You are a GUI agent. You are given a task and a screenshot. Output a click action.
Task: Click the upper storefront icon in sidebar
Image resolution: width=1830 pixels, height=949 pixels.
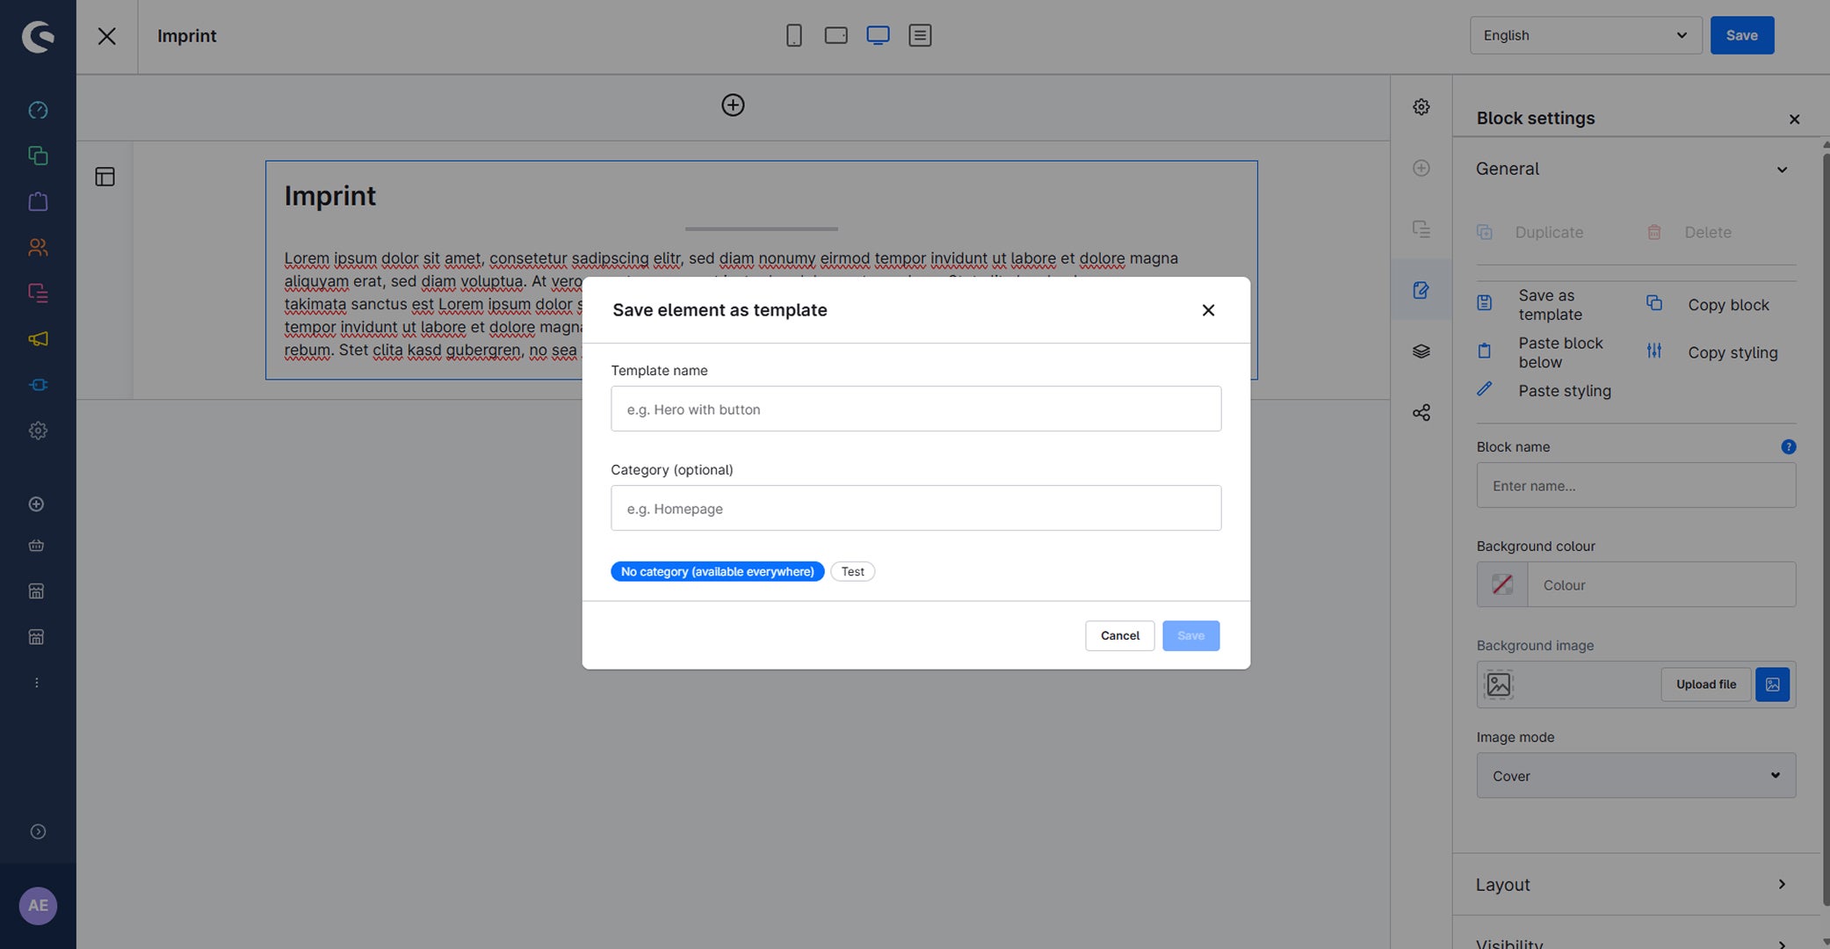pos(36,591)
